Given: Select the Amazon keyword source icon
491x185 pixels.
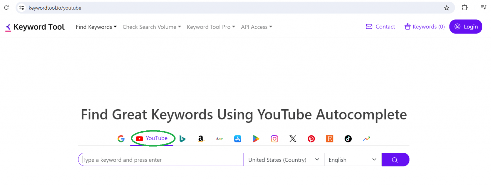Looking at the screenshot, I should 201,139.
